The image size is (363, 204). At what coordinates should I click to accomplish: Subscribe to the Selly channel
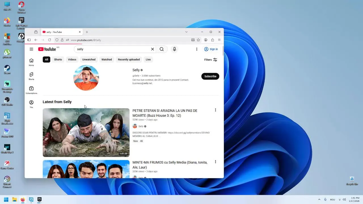pos(210,76)
